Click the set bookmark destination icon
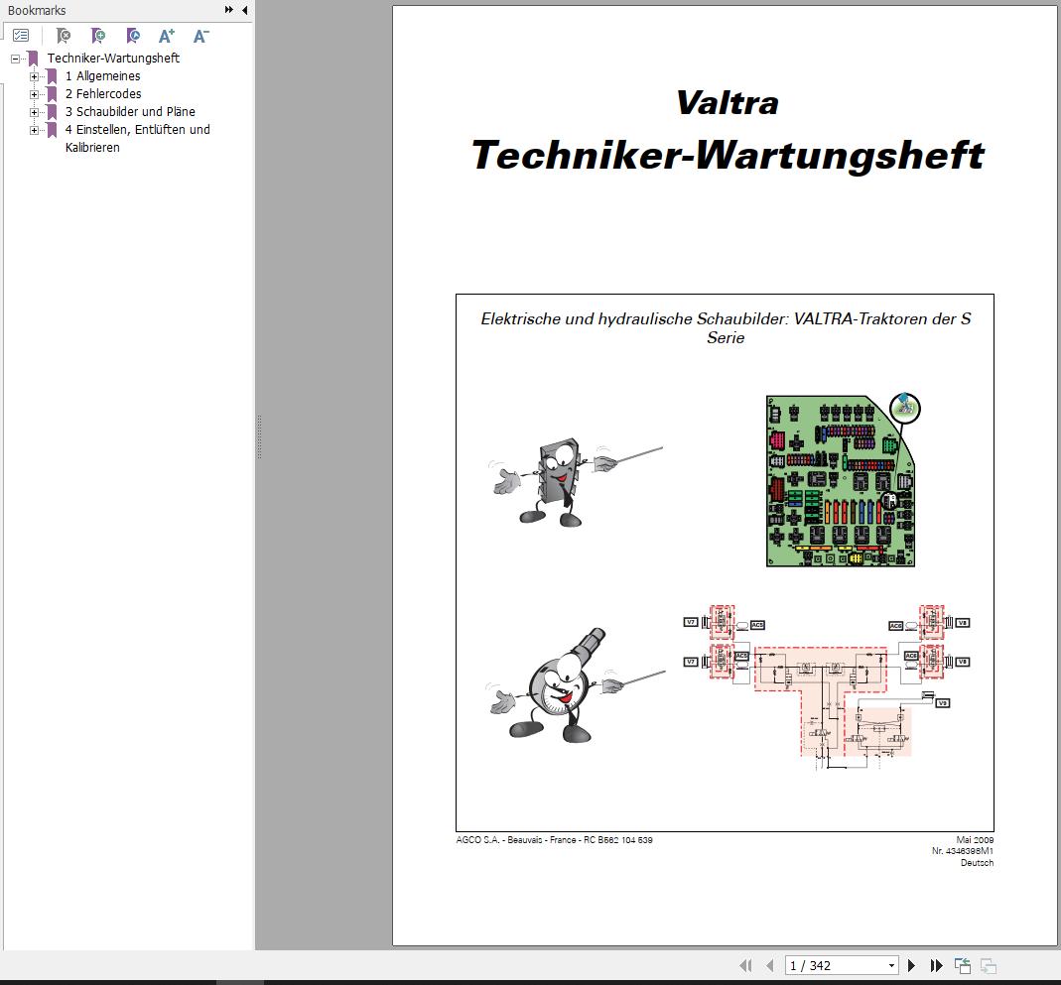 click(x=133, y=35)
